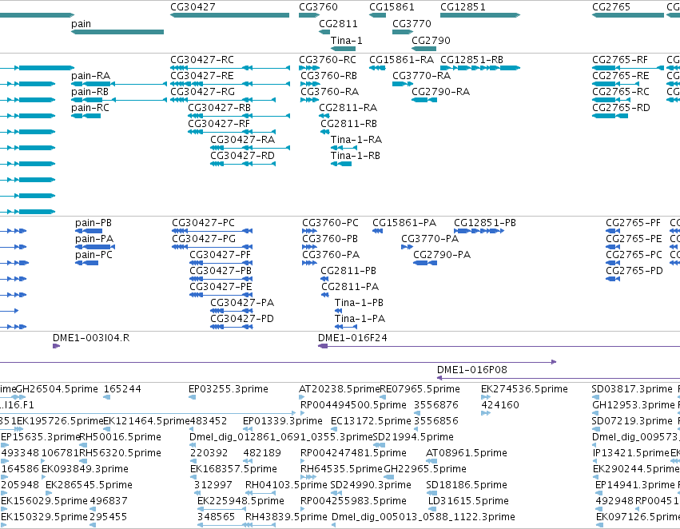Viewport: 680px width, 529px height.
Task: Click transcript CG3760-RC
Action: pos(328,60)
